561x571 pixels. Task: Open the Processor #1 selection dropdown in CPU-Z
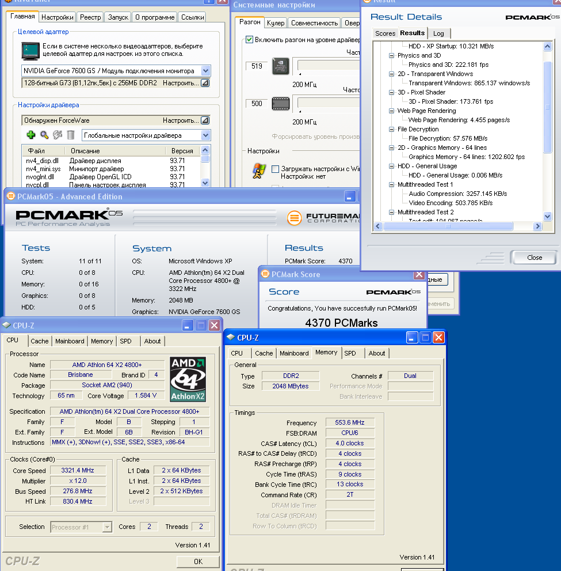click(x=107, y=527)
